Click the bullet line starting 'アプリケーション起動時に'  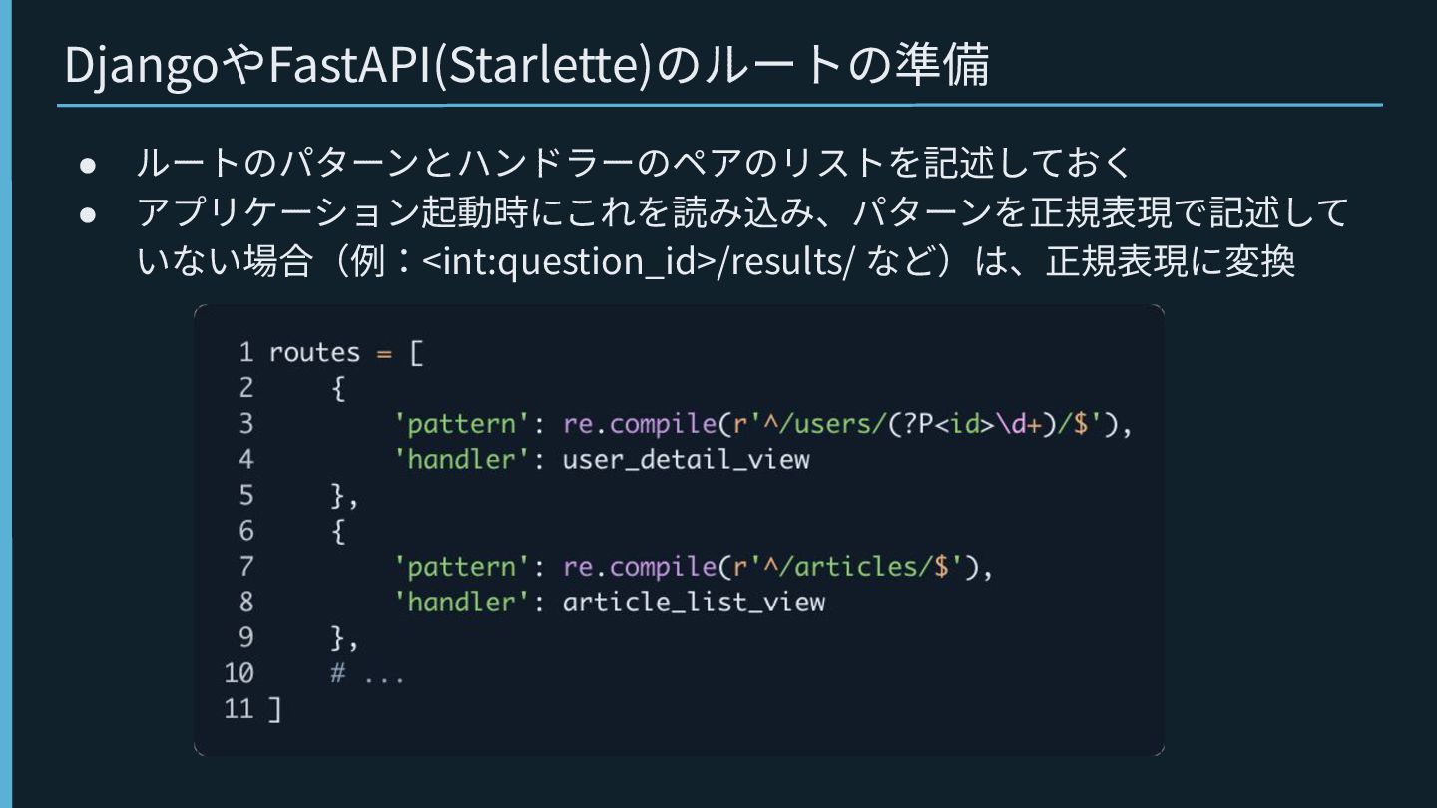click(742, 212)
